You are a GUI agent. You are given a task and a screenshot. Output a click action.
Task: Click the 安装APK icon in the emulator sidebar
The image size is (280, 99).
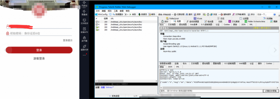[84, 30]
